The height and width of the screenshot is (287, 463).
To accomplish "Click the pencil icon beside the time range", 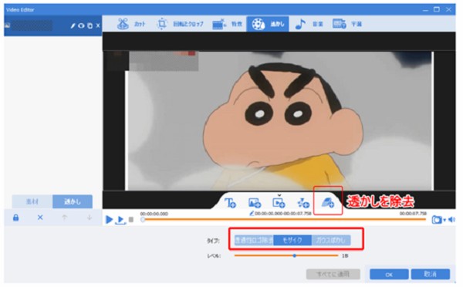I will (252, 214).
